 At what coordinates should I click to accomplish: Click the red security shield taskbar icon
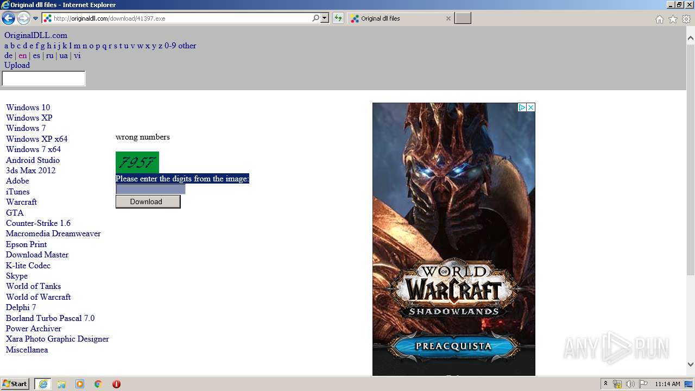click(x=116, y=384)
